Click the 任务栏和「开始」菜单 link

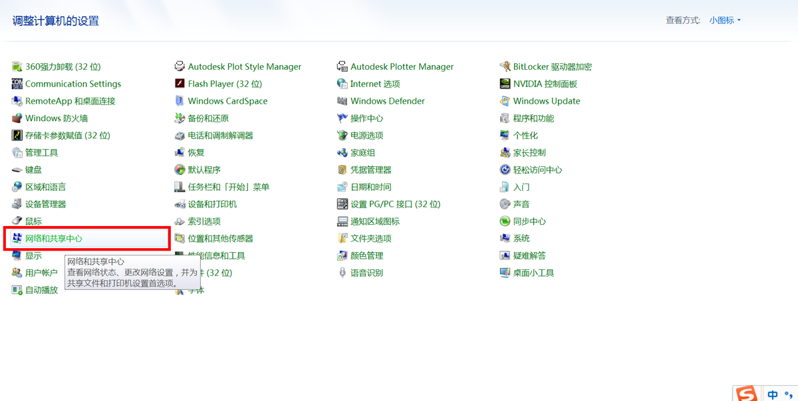click(x=229, y=187)
